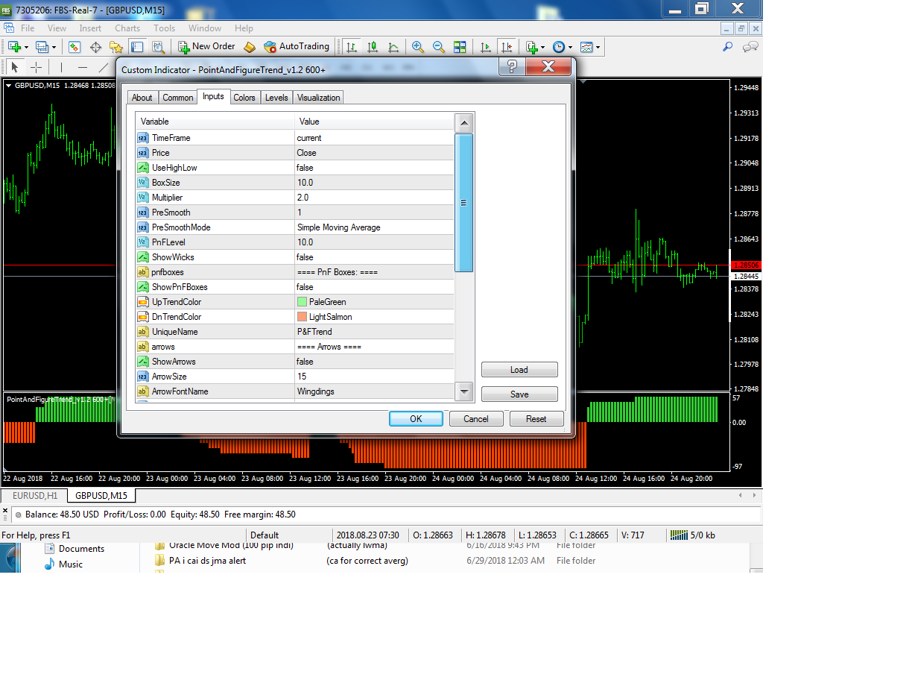The image size is (915, 686).
Task: Open the new chart dropdown arrow
Action: [x=27, y=47]
